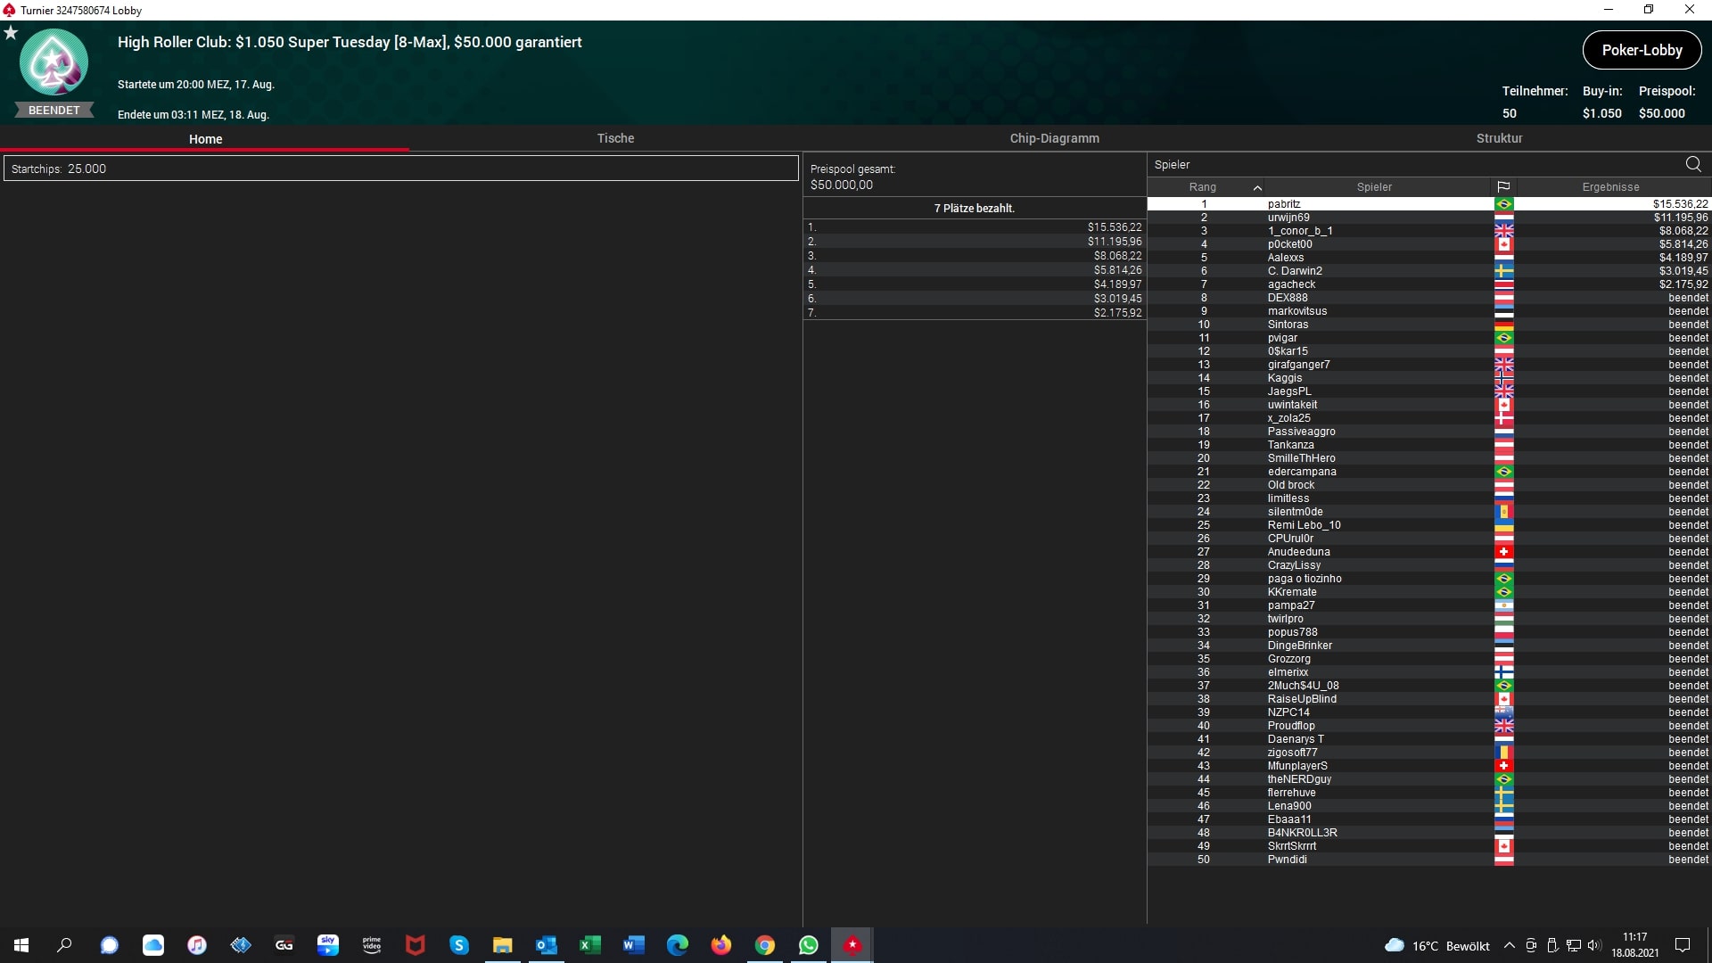Click the Poker-Lobby button
This screenshot has width=1712, height=963.
(x=1642, y=50)
